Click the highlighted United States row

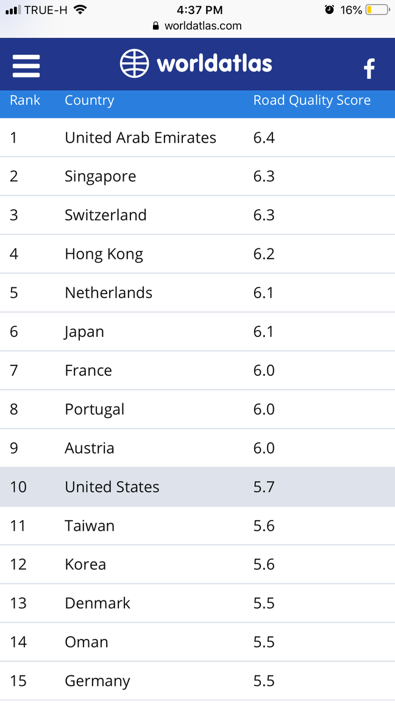[197, 487]
